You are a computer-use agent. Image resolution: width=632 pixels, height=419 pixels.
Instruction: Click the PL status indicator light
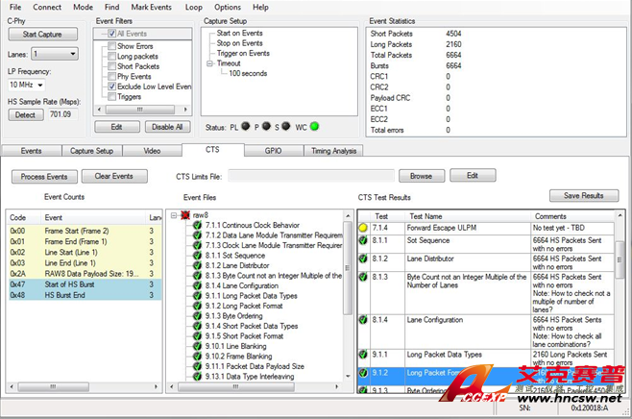[x=245, y=126]
